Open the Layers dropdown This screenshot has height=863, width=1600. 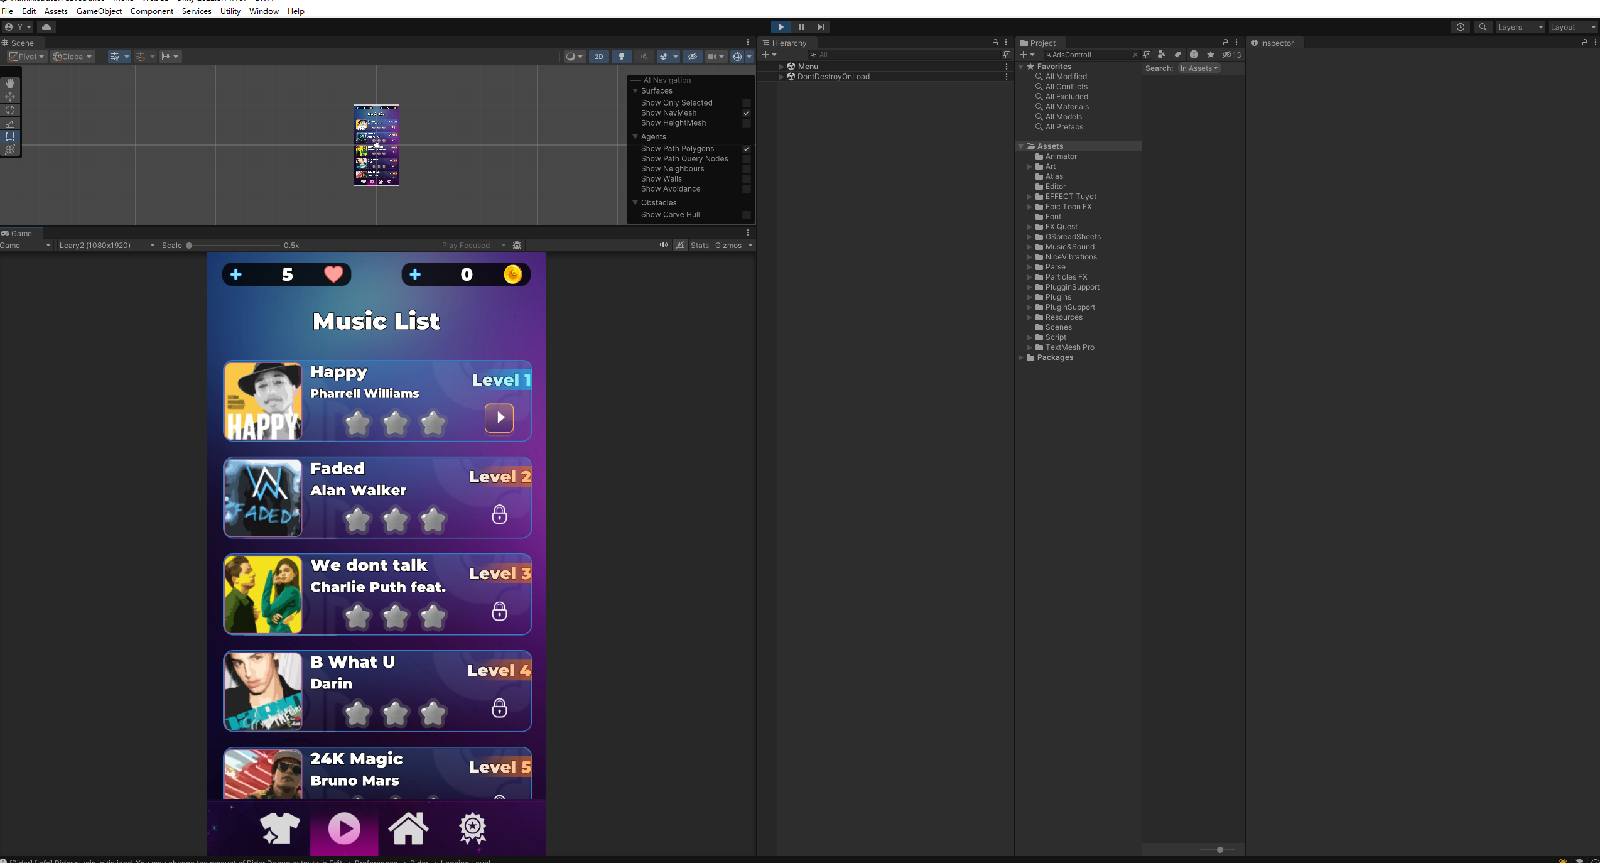(1520, 27)
